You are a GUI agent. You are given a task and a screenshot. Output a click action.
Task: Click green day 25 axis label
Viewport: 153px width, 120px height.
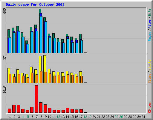point(117,117)
